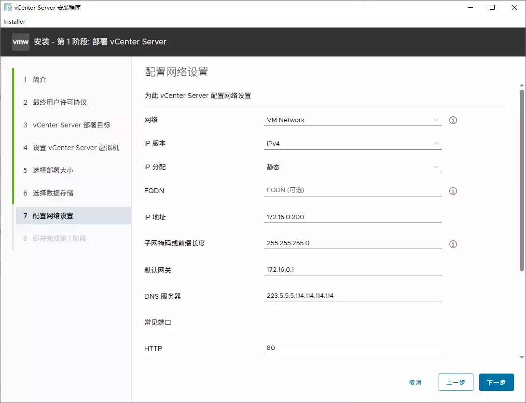Viewport: 526px width, 403px height.
Task: Maximize the installer window
Action: [x=492, y=7]
